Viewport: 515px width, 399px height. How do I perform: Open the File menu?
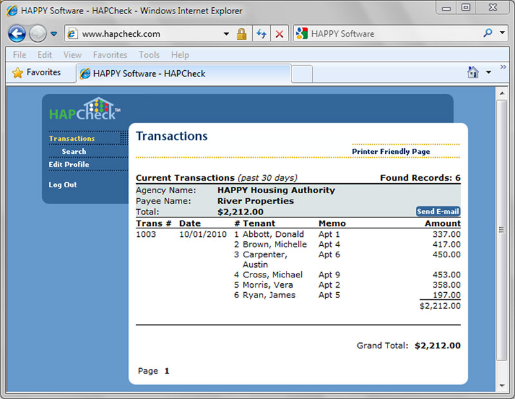19,55
